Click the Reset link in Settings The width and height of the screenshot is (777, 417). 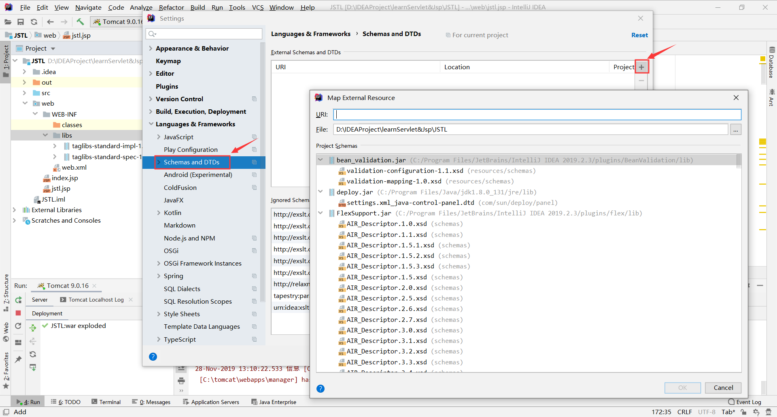639,35
